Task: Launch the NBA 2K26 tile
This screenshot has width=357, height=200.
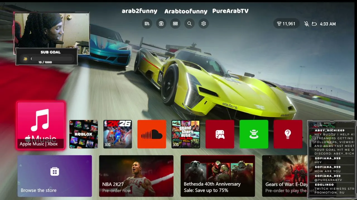Action: [x=118, y=134]
